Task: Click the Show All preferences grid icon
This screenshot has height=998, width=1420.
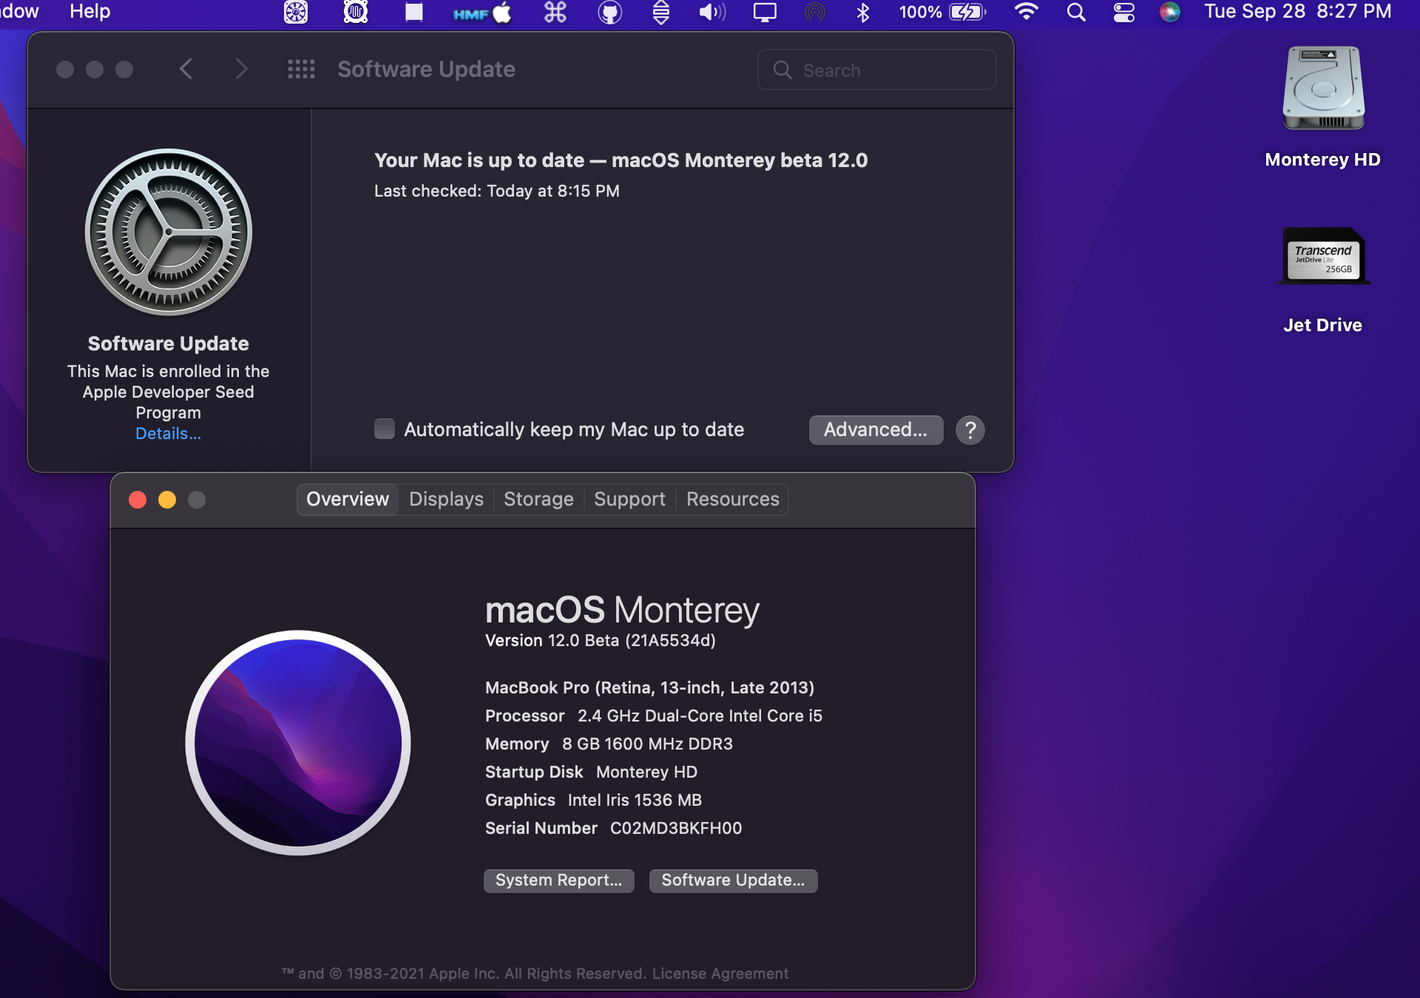Action: (x=301, y=69)
